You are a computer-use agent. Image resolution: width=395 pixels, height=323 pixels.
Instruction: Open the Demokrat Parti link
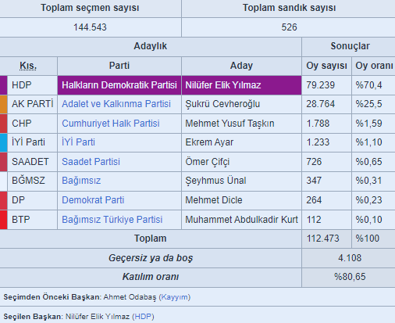tap(93, 200)
